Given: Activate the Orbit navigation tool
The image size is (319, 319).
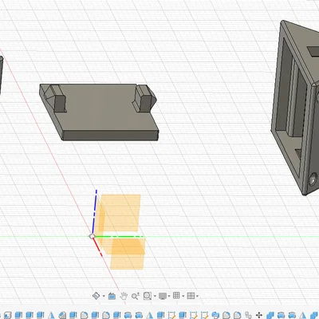Looking at the screenshot, I should click(96, 296).
